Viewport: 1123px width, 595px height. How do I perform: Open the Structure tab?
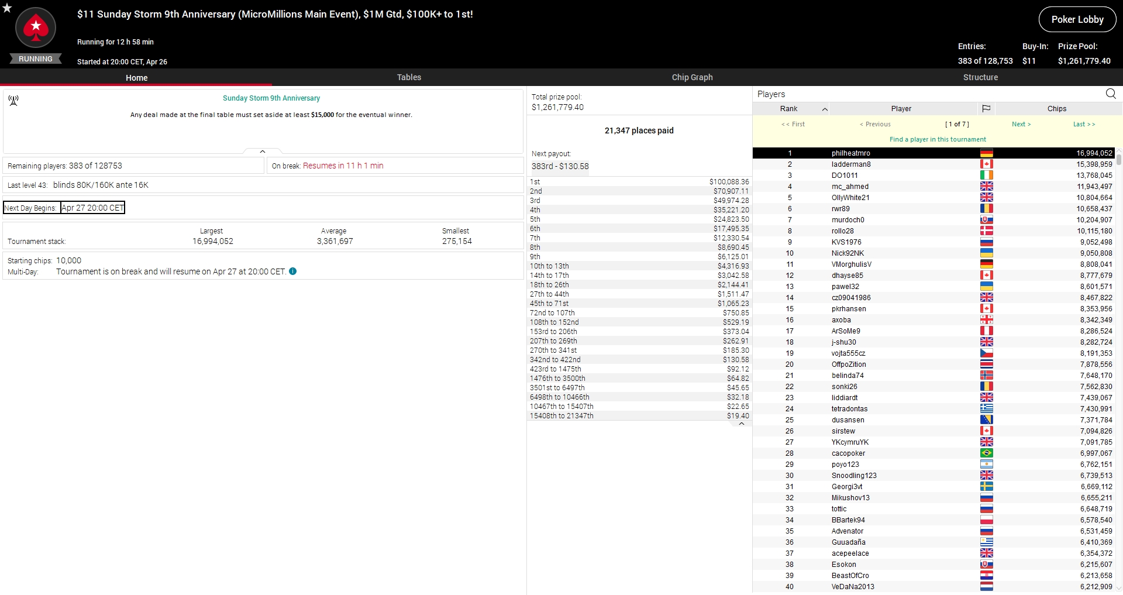pos(980,77)
